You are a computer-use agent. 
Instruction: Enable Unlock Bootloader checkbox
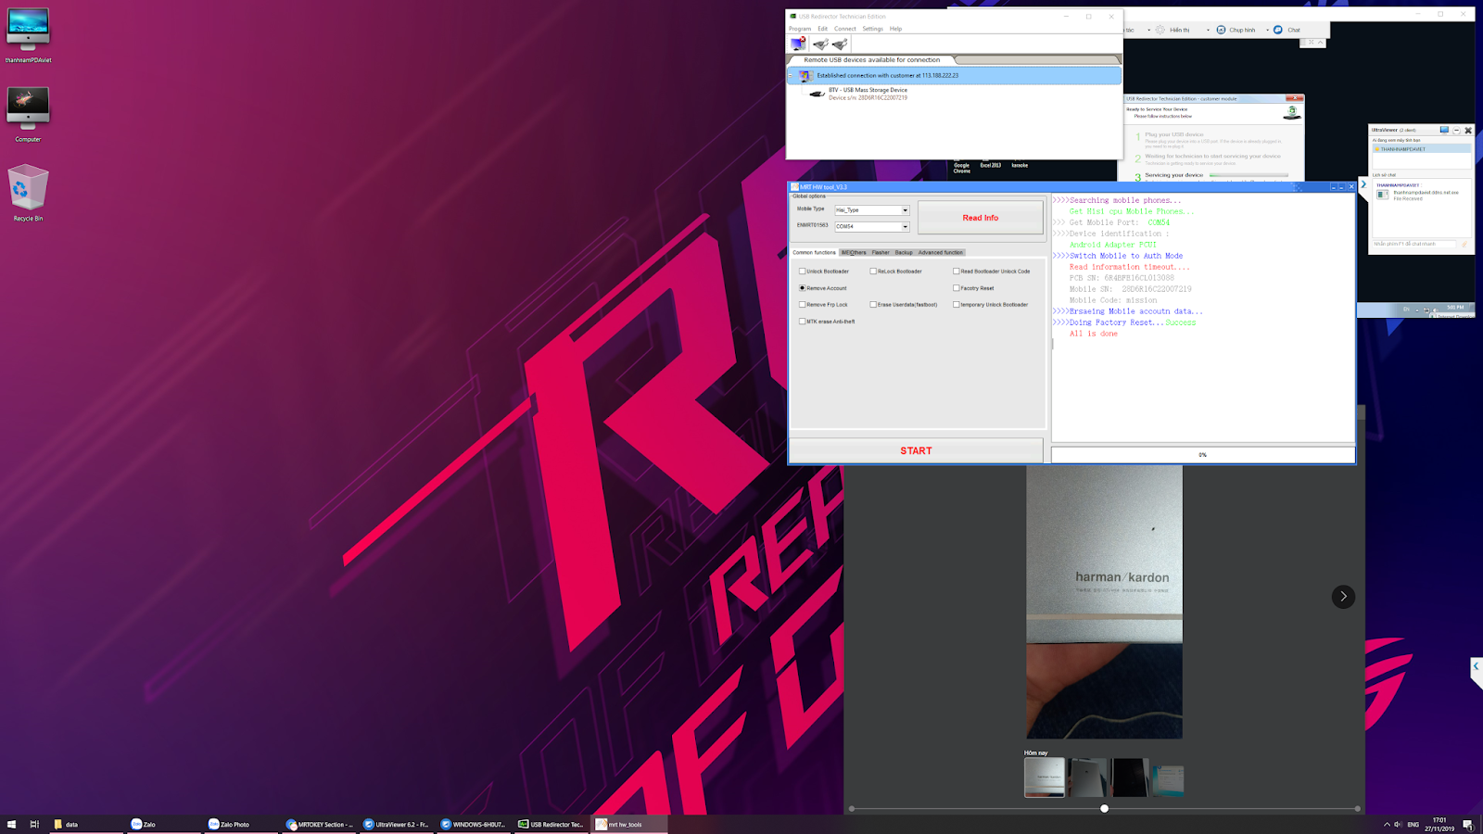click(803, 272)
